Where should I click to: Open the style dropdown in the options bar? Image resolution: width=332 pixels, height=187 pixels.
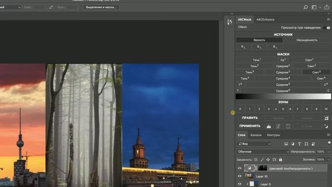click(x=10, y=7)
